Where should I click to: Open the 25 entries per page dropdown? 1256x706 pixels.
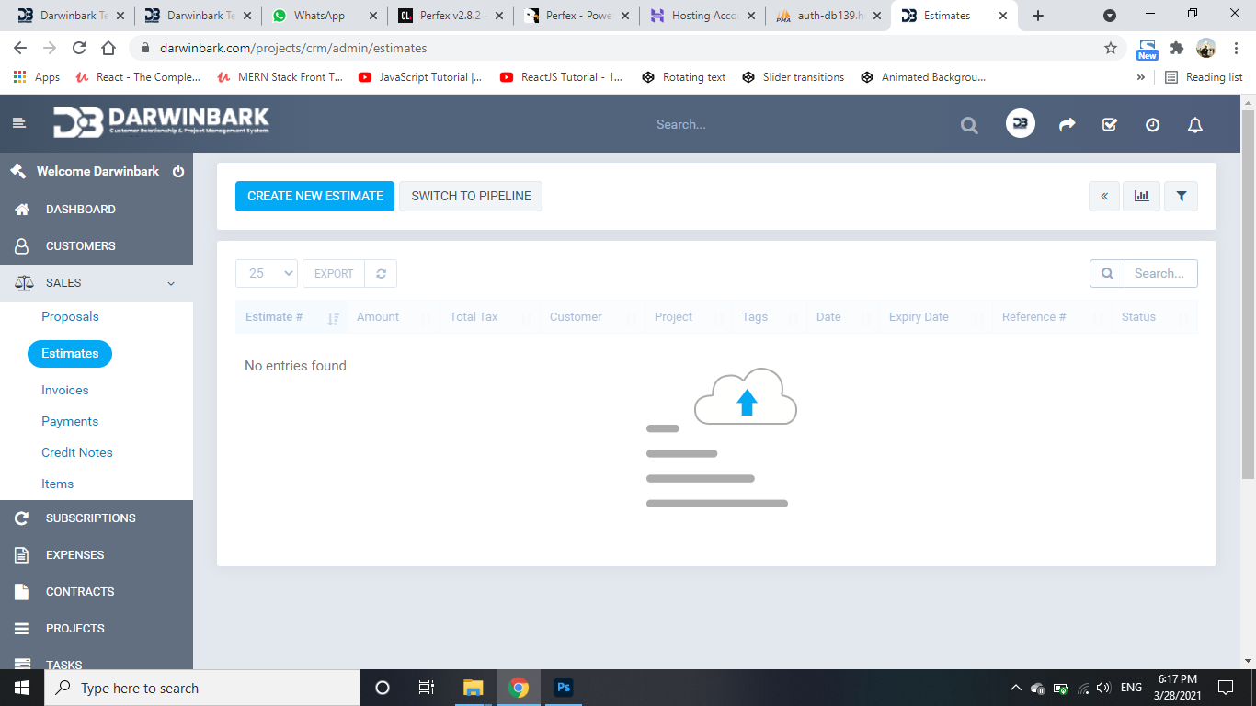point(267,273)
